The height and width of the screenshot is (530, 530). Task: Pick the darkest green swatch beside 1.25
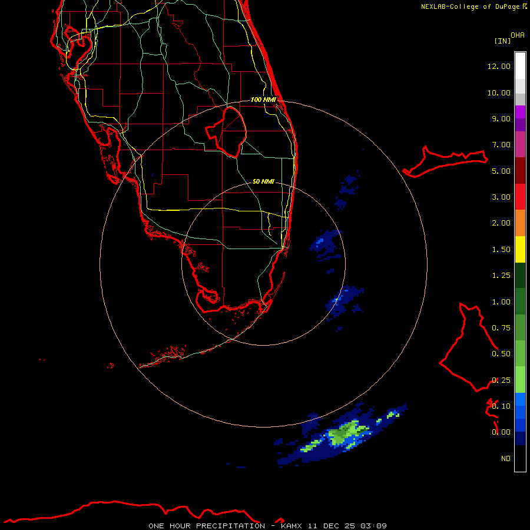(x=520, y=276)
